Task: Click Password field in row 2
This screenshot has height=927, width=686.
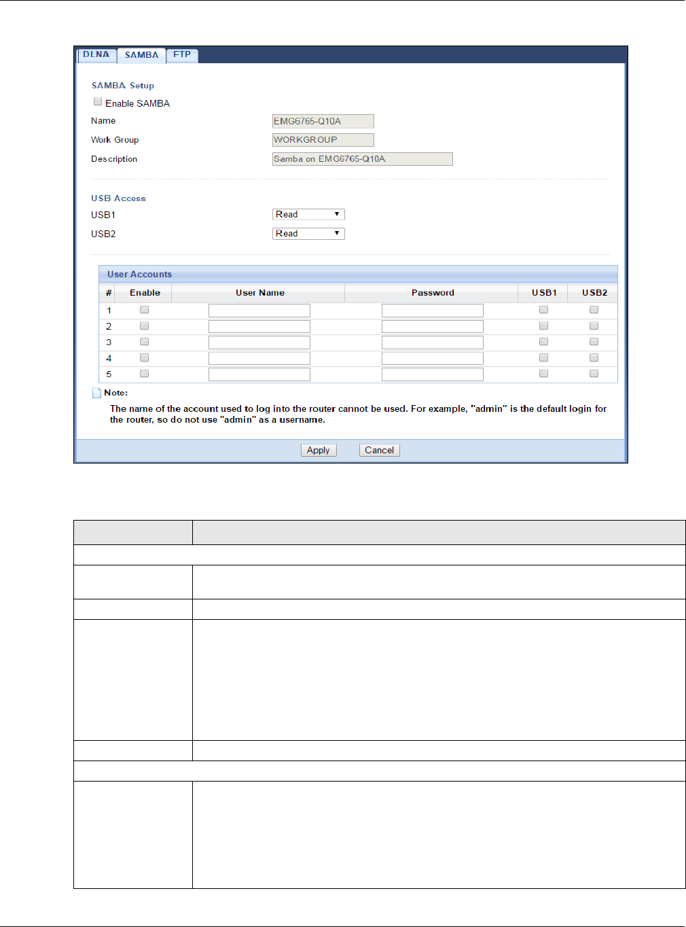Action: click(433, 326)
